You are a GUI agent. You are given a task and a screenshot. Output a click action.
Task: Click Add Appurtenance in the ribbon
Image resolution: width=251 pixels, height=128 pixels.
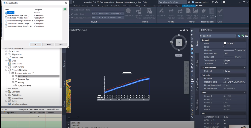[81, 18]
